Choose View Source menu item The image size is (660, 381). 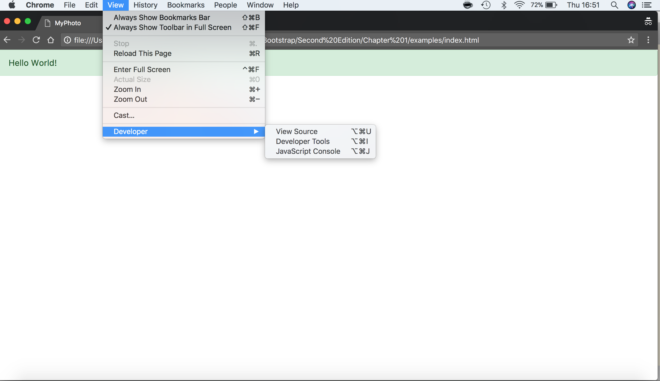296,131
